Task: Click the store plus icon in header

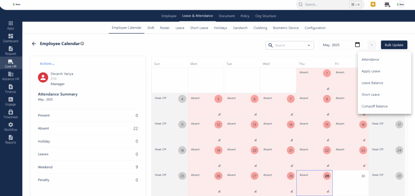Action: pos(387,4)
